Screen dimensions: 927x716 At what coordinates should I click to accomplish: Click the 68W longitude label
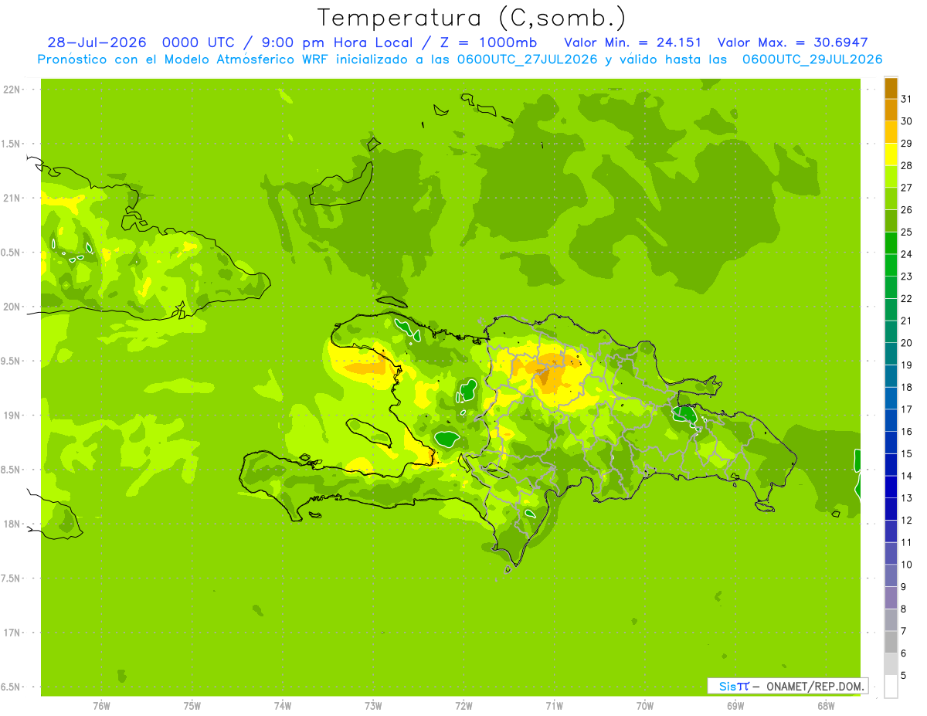pos(826,706)
